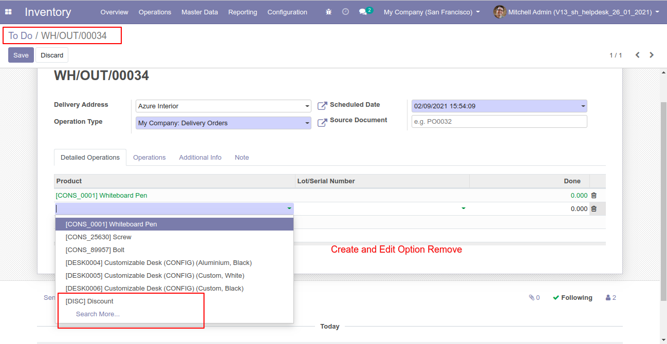Go to next record arrow
This screenshot has height=344, width=667.
[652, 55]
